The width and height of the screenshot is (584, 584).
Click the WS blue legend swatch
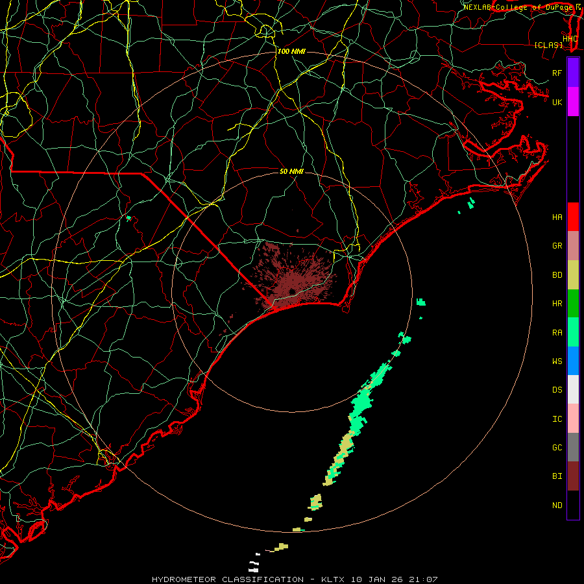click(x=573, y=361)
